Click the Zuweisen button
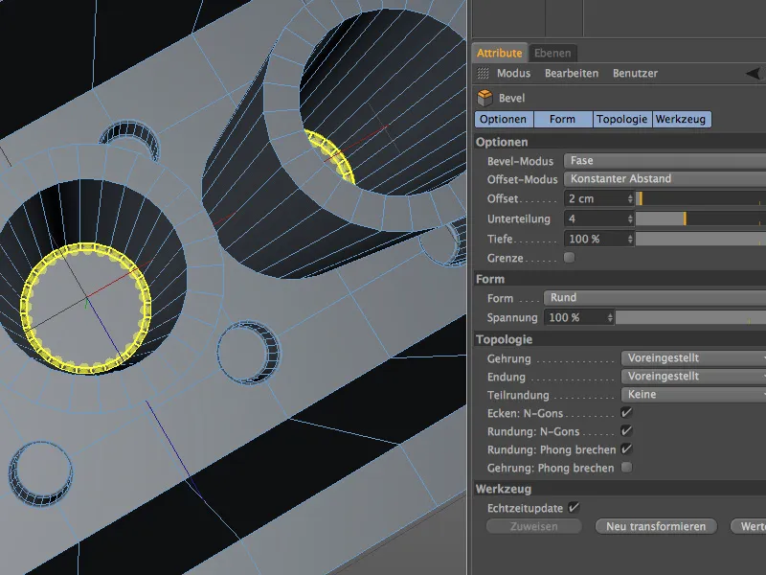 [534, 526]
